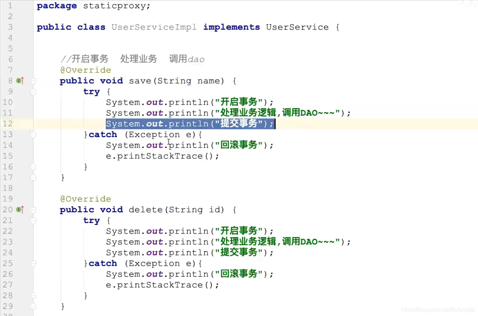Click 'Exception e' on line 13
Viewport: 478px width, 316px height.
point(160,135)
